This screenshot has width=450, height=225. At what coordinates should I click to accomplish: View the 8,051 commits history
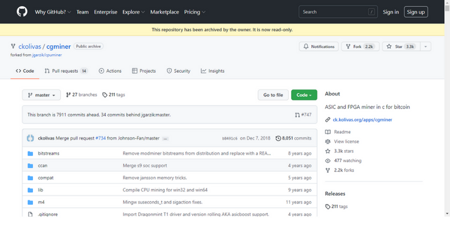(293, 139)
